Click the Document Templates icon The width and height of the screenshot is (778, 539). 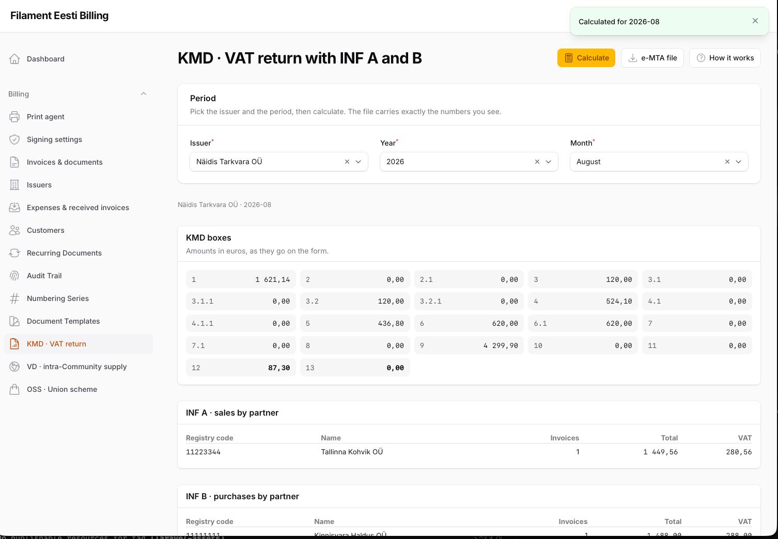coord(14,321)
